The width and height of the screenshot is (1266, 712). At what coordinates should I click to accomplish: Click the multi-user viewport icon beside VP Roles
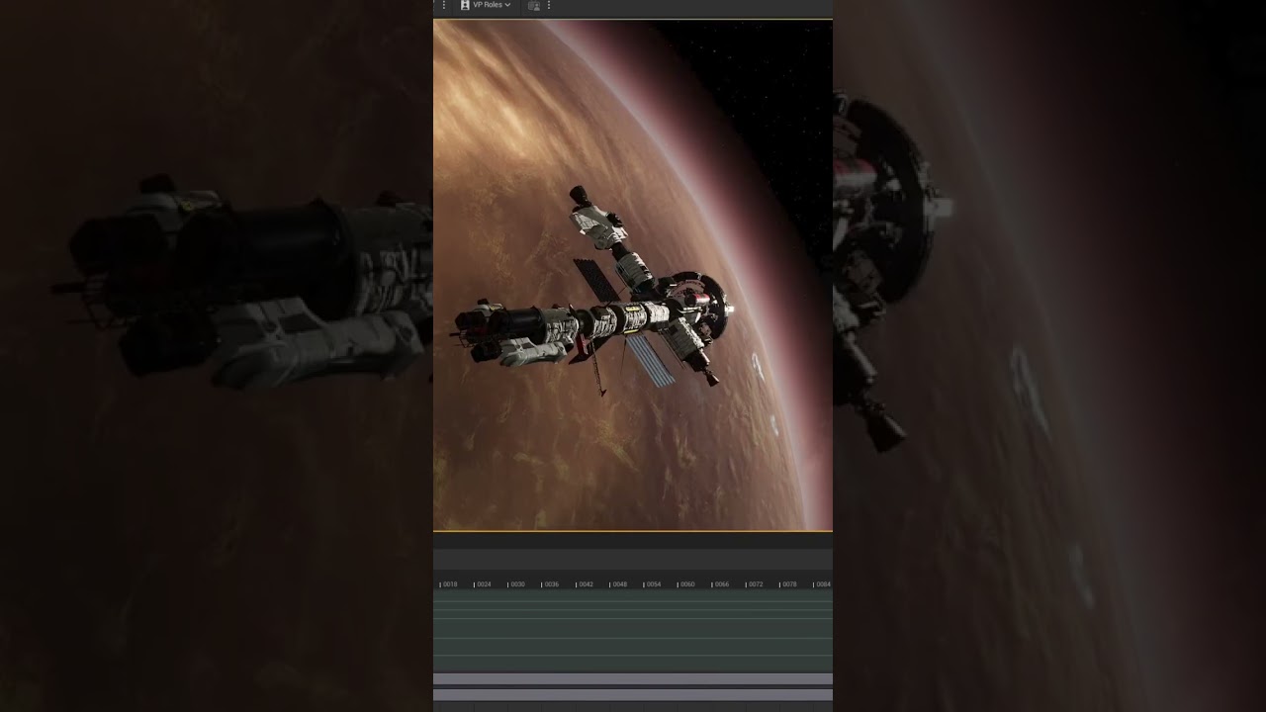point(534,5)
